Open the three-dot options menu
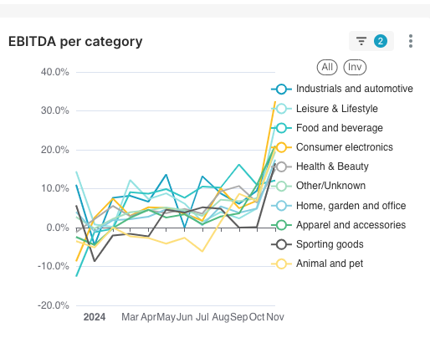Viewport: 430px width, 338px height. coord(411,41)
